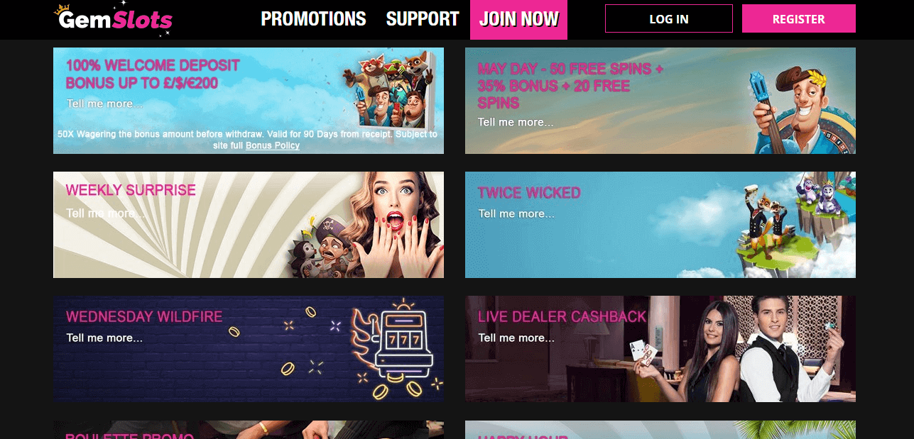
Task: Click the cartoon characters image in Welcome banner
Action: (388, 89)
